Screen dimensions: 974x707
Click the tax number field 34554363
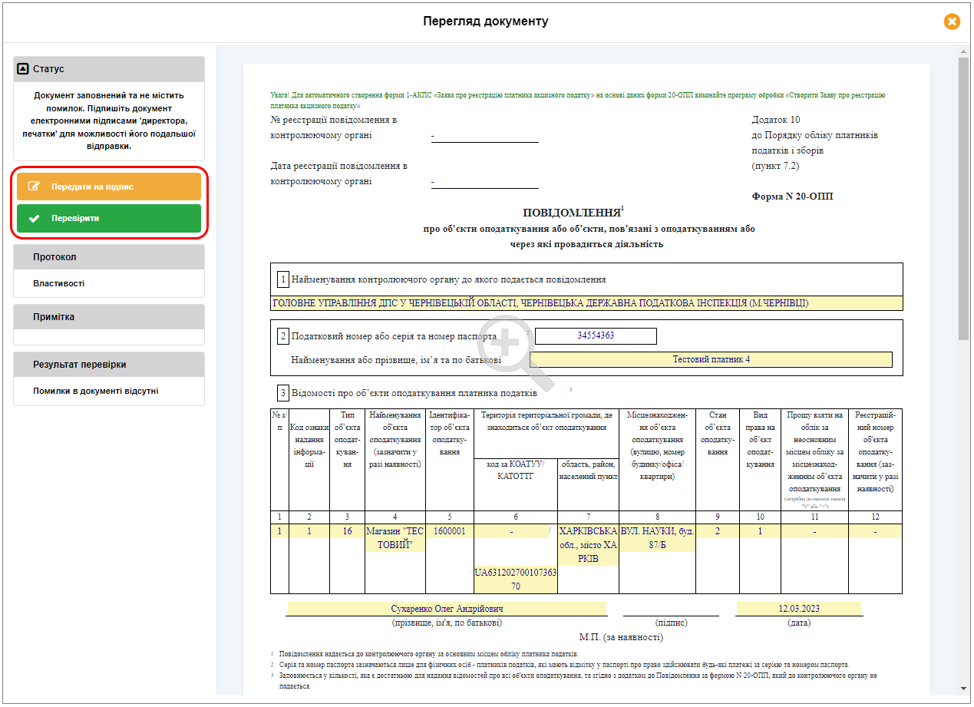(x=596, y=336)
